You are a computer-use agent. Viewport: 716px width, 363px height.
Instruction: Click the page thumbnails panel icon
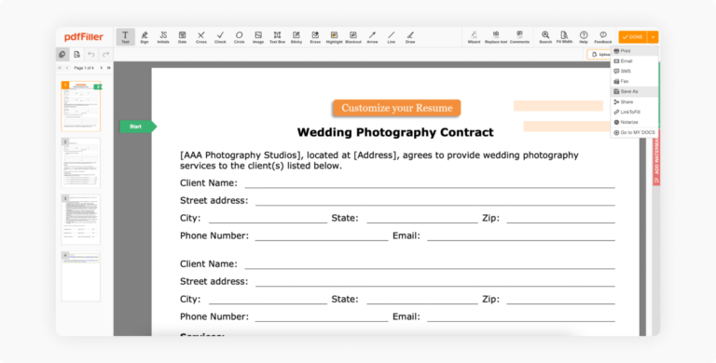pos(62,55)
